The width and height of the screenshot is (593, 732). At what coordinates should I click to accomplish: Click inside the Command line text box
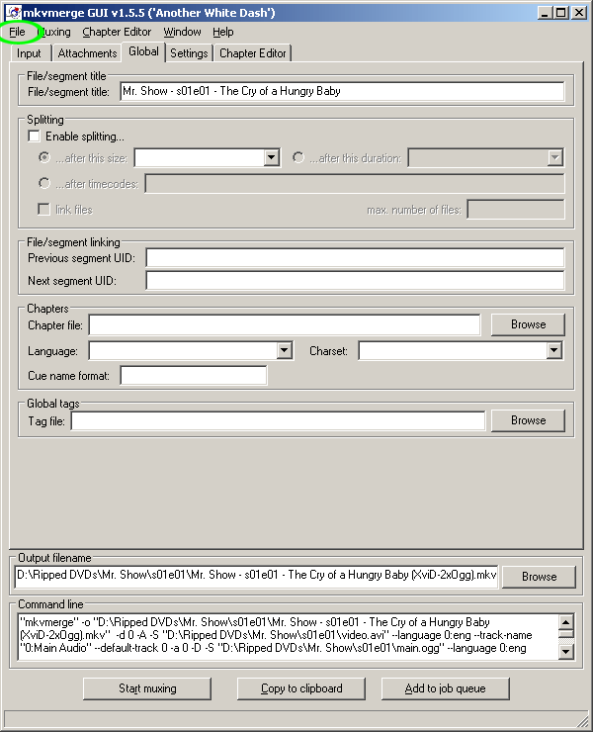[x=289, y=636]
